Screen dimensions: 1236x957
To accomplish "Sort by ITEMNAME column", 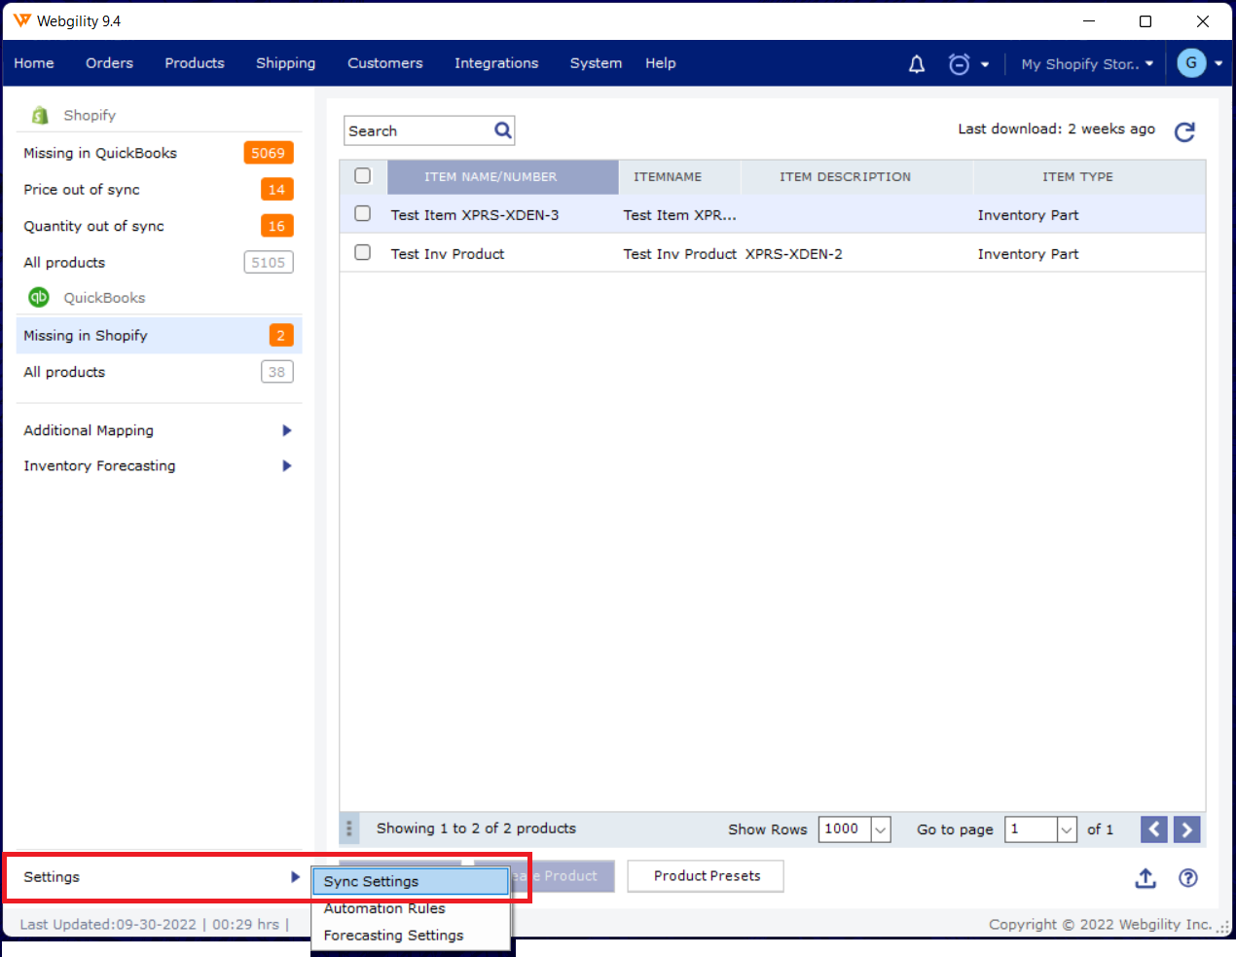I will pyautogui.click(x=679, y=177).
